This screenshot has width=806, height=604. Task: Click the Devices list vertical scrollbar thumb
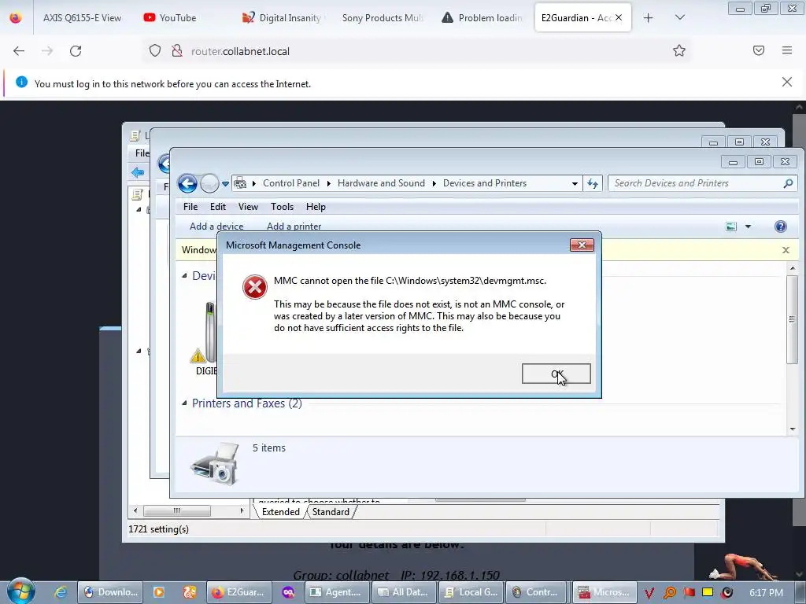(792, 319)
